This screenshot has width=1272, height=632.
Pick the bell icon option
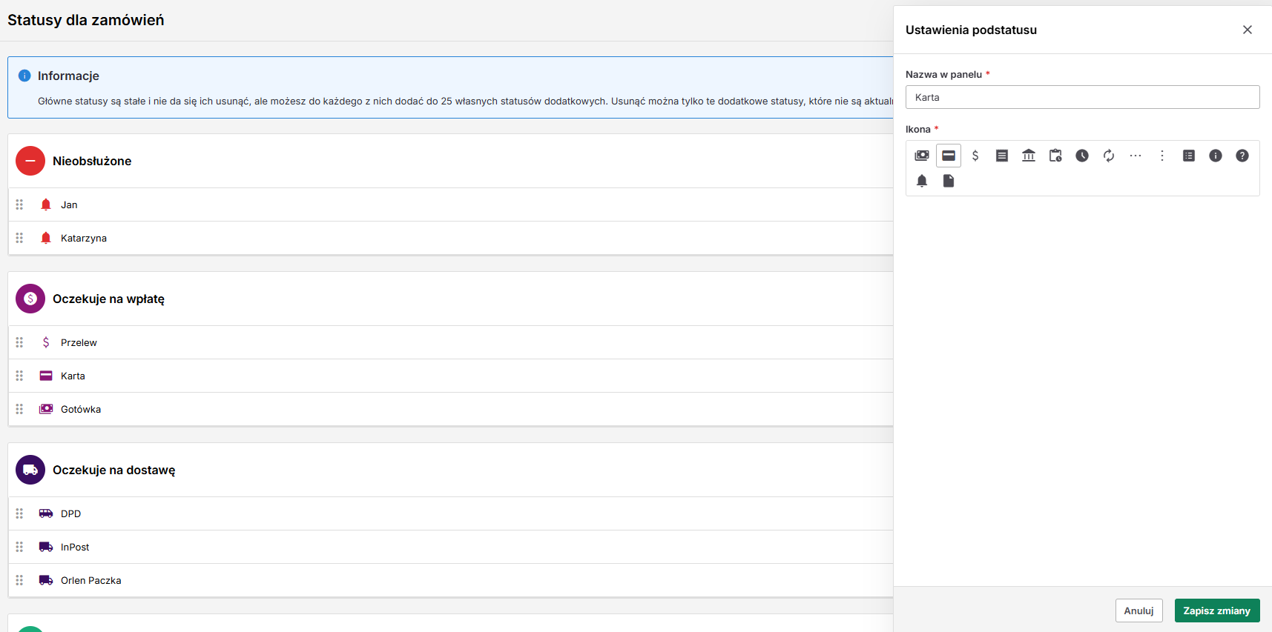[x=922, y=181]
